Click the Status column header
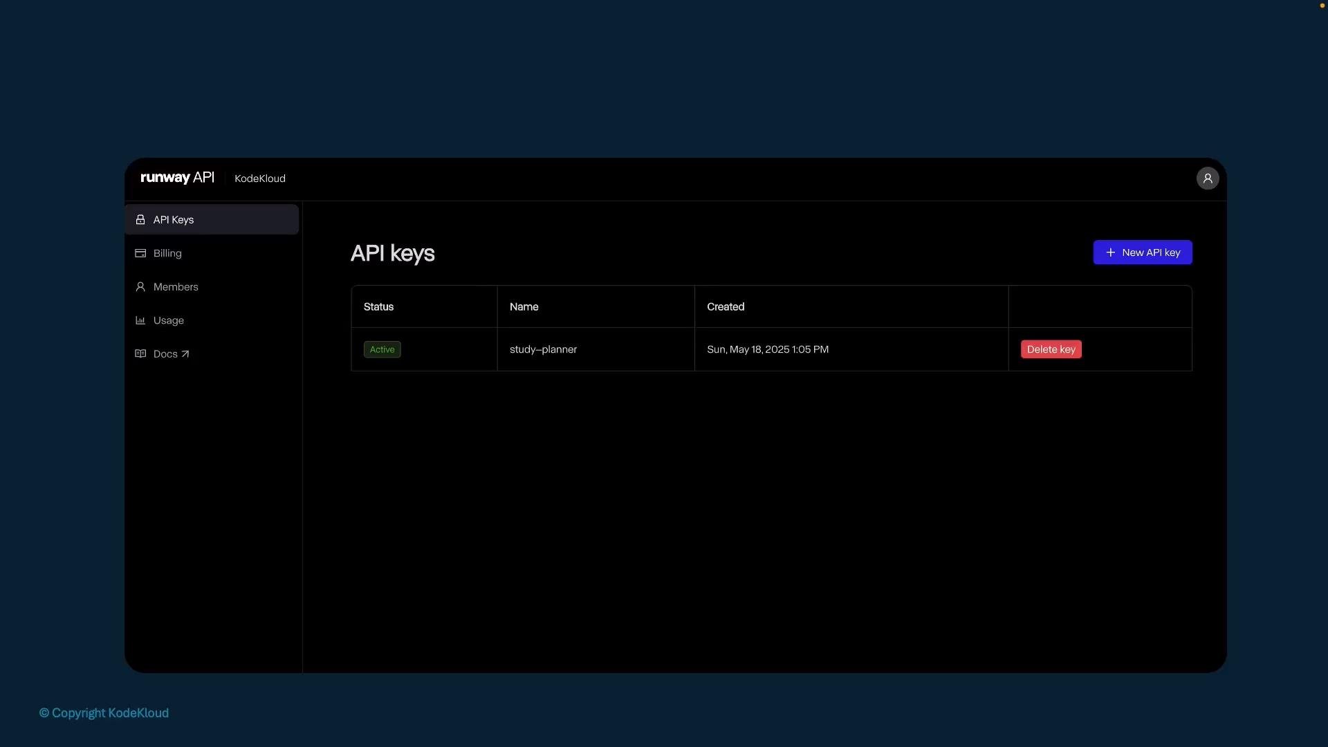The height and width of the screenshot is (747, 1328). [378, 306]
